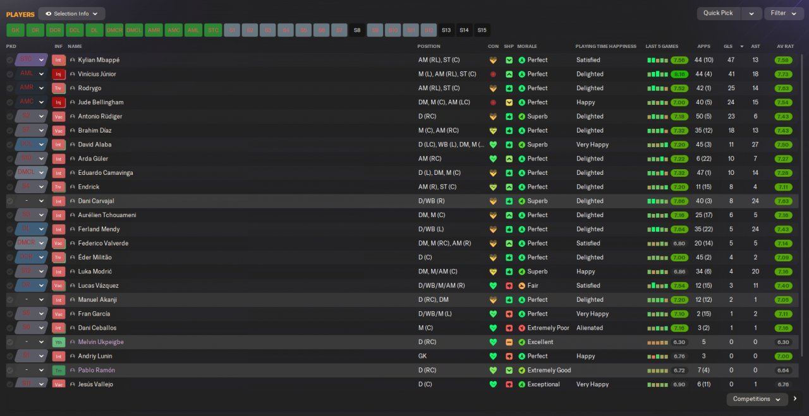Toggle pick checkmark for Vinícius Júnior
This screenshot has width=809, height=416.
pos(9,74)
